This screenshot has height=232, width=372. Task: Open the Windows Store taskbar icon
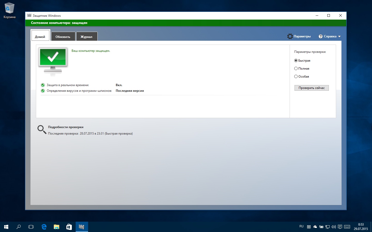(x=69, y=227)
